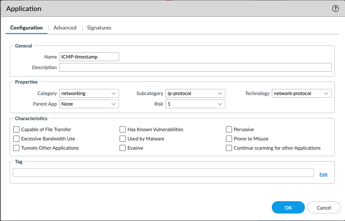Toggle Tunnels Other Applications checkbox
The height and width of the screenshot is (221, 345).
coord(17,148)
